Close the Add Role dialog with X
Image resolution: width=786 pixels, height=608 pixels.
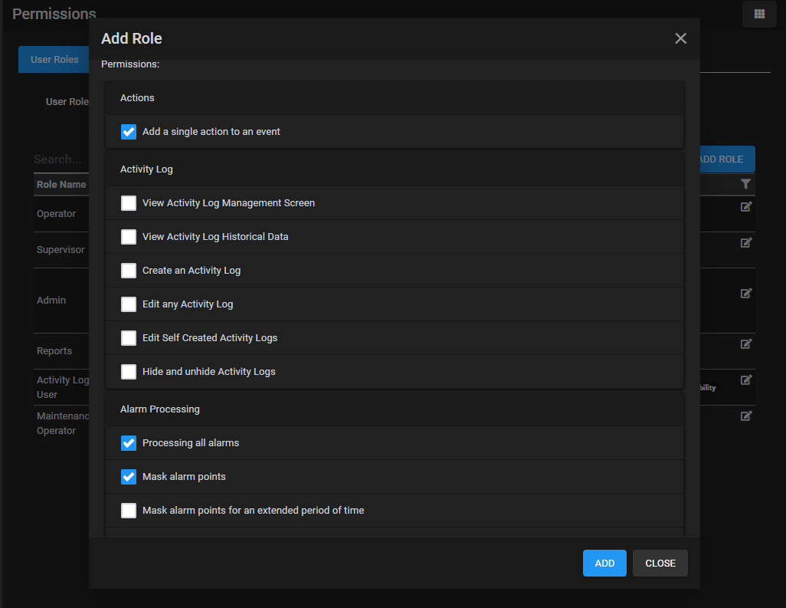[x=680, y=38]
